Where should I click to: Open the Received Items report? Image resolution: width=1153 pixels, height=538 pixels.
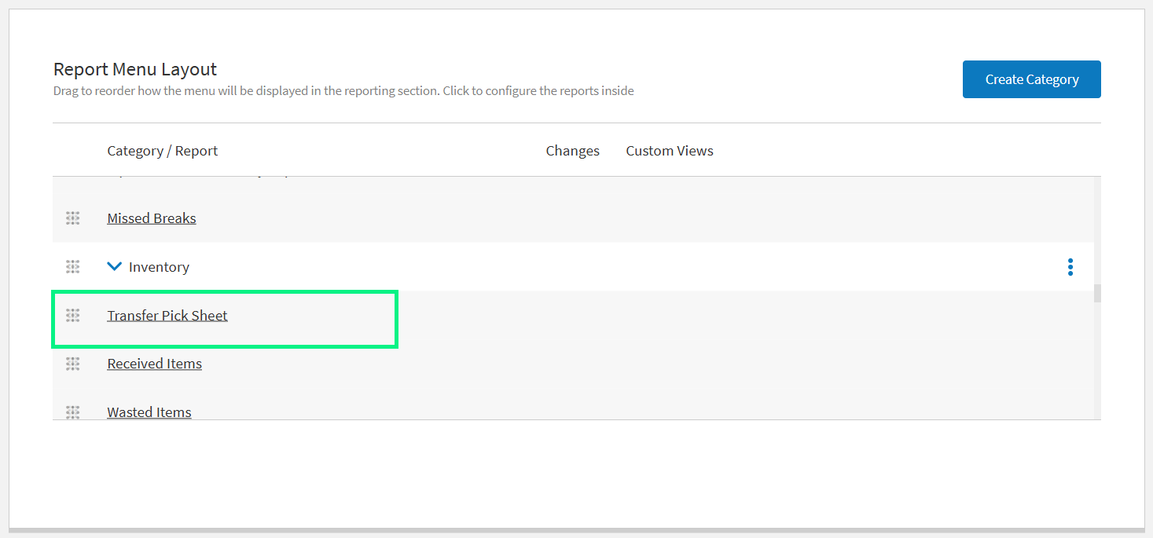154,364
